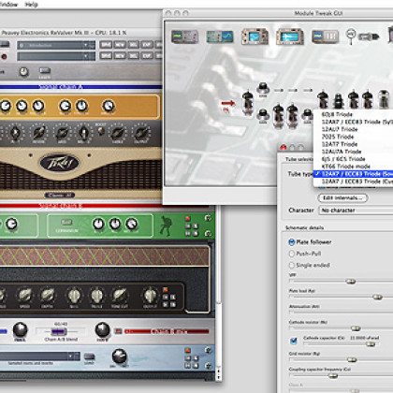Click the Classic 30 amp name label
This screenshot has width=393, height=393.
60,196
